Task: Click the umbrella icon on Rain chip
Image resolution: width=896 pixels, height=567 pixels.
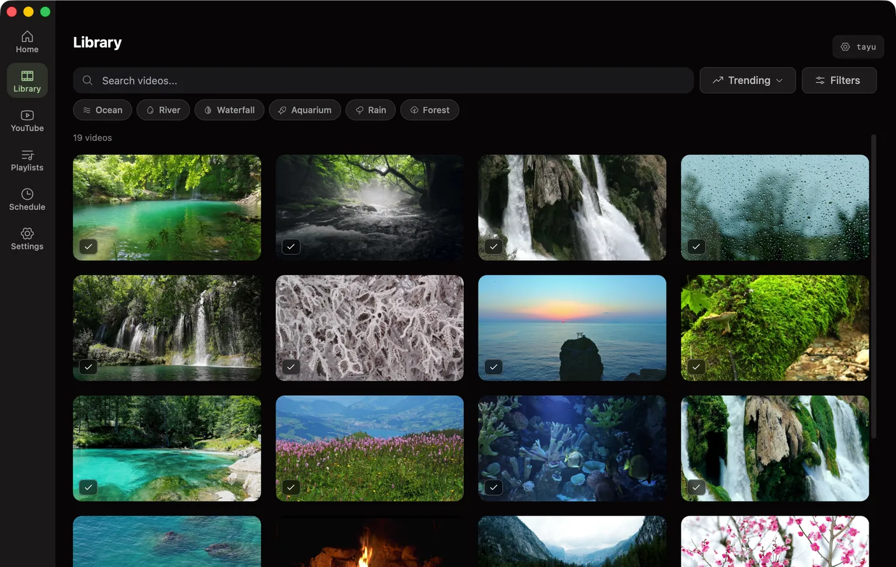Action: [x=360, y=110]
